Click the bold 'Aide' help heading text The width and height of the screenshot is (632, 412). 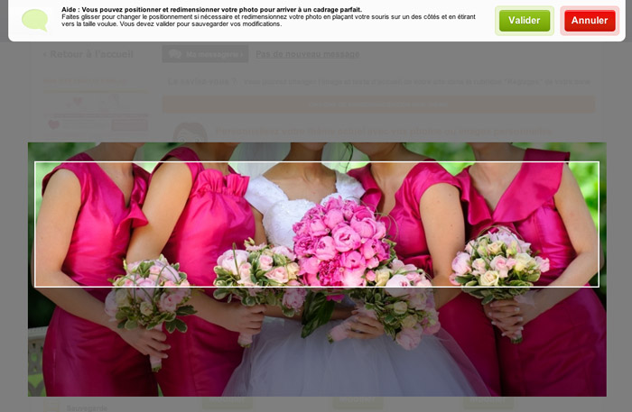coord(211,10)
